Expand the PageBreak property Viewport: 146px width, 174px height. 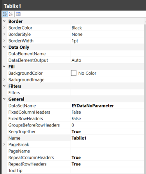[x=4, y=144]
